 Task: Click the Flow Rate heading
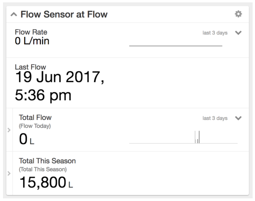tap(31, 32)
